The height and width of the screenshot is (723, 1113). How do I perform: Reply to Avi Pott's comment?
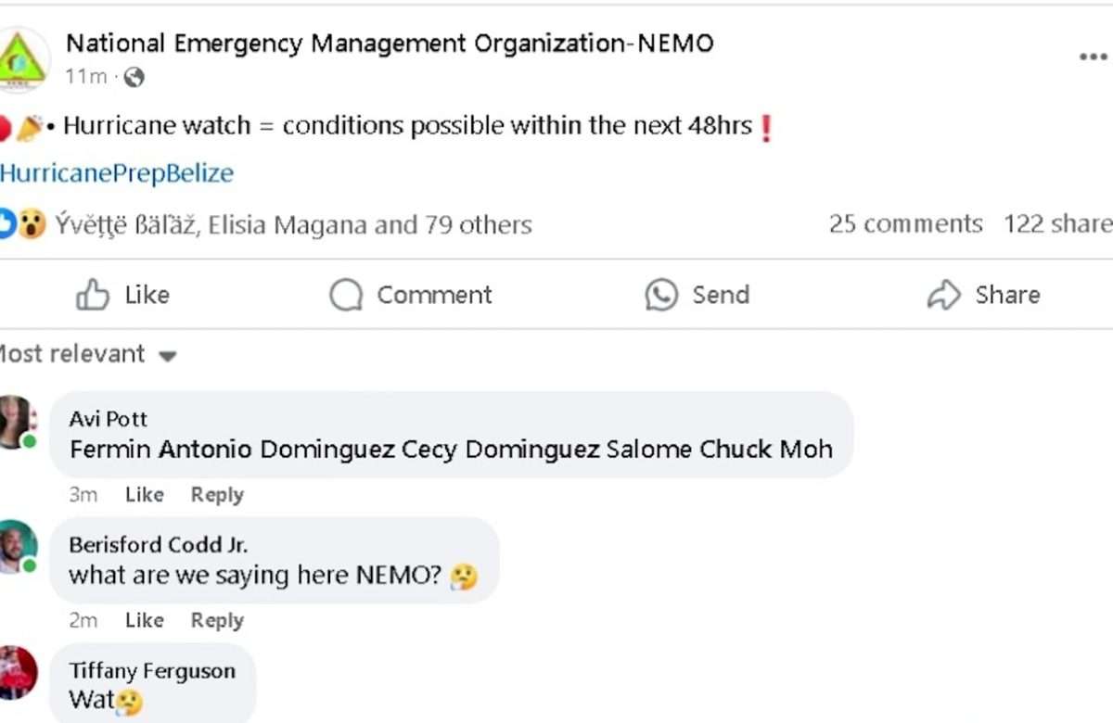(217, 495)
